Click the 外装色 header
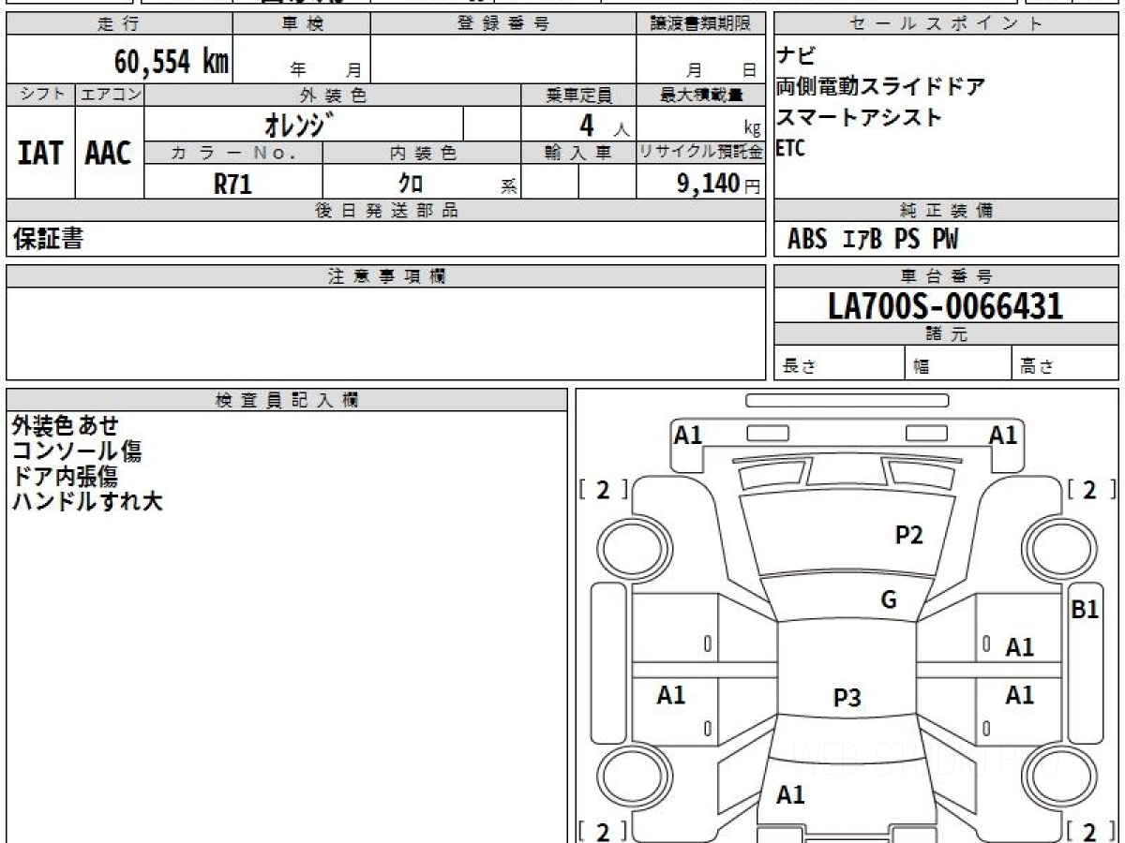This screenshot has height=843, width=1125. pos(333,95)
